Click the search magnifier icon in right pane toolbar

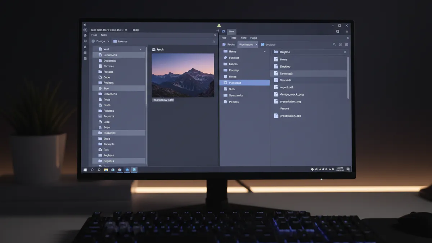[334, 45]
